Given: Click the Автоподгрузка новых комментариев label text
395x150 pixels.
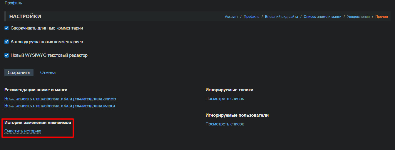Looking at the screenshot, I should click(x=47, y=42).
